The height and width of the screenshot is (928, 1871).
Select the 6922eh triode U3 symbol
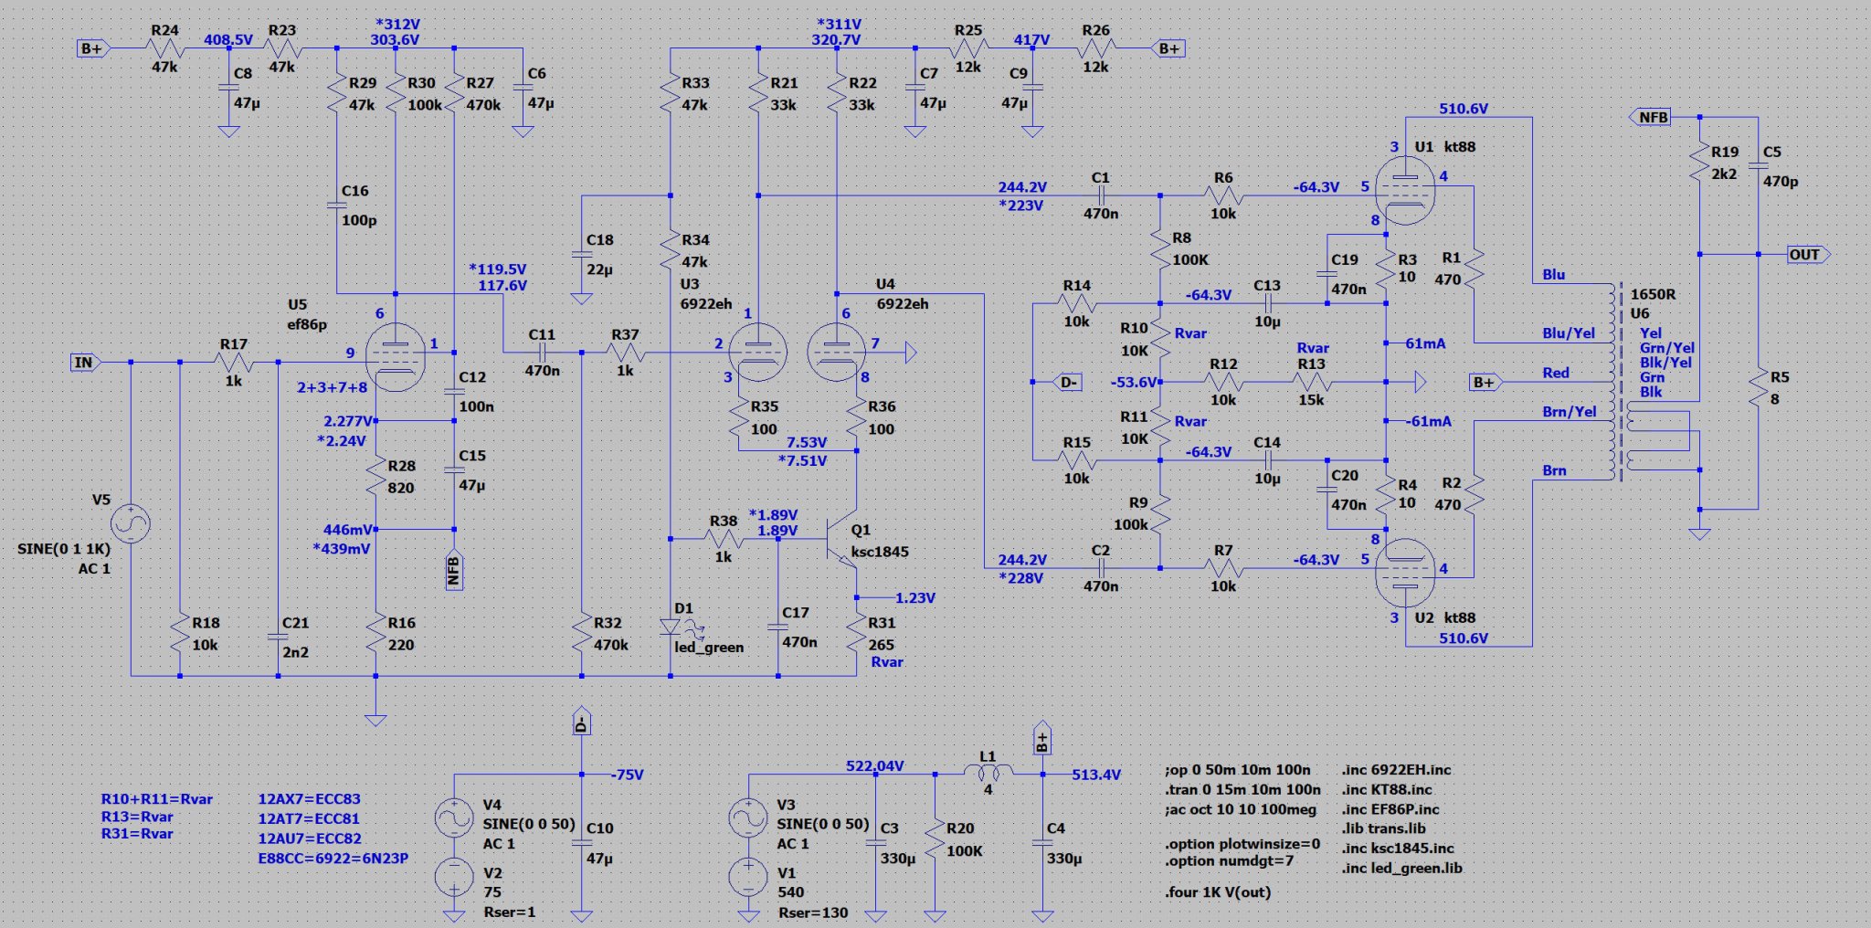[758, 352]
